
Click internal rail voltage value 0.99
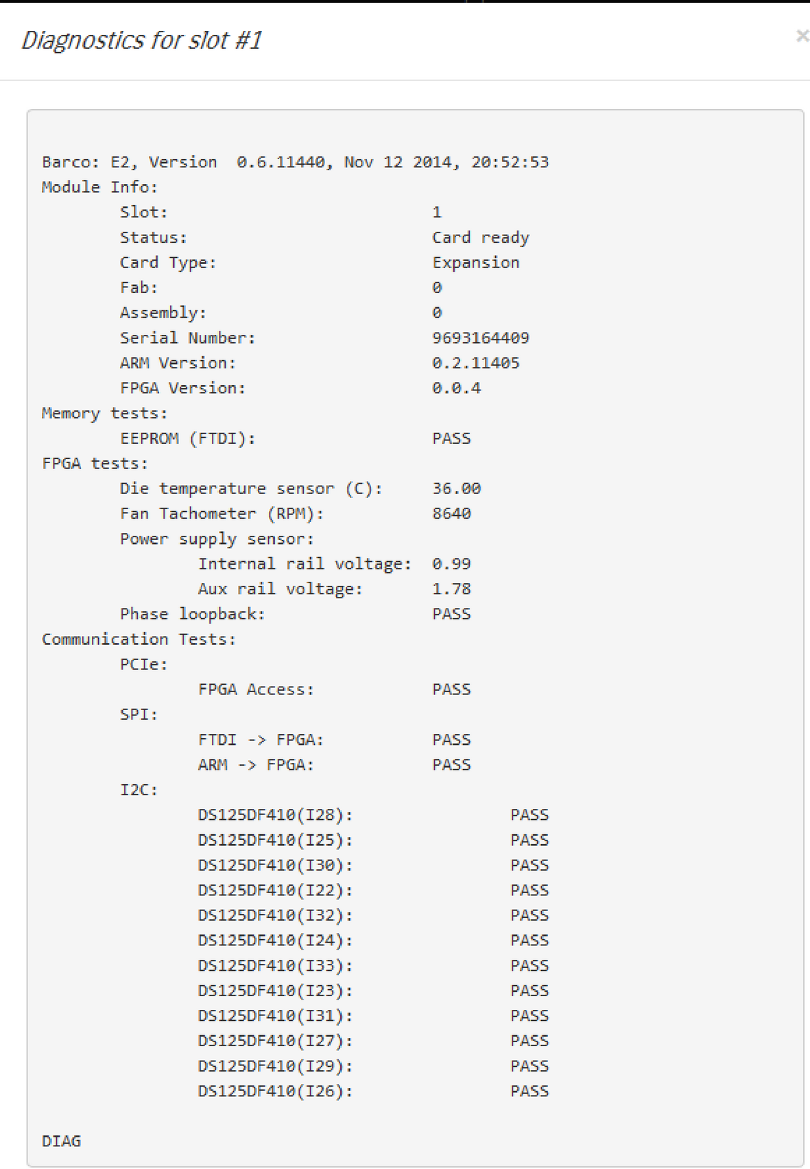tap(451, 564)
